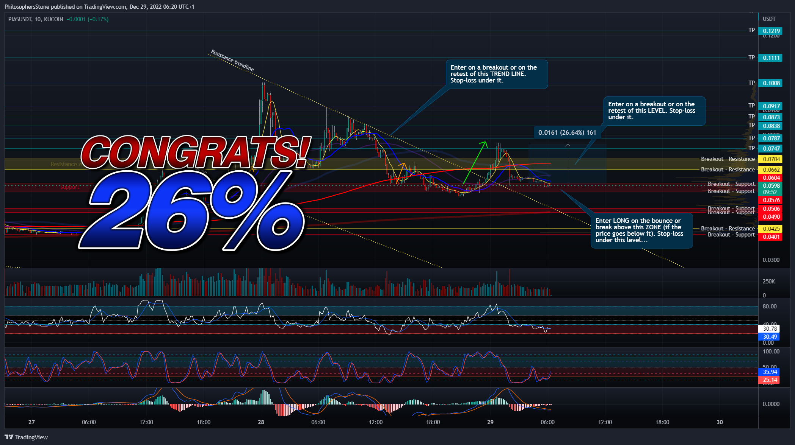This screenshot has width=795, height=445.
Task: Select the USDT currency label on price axis
Action: pos(769,19)
